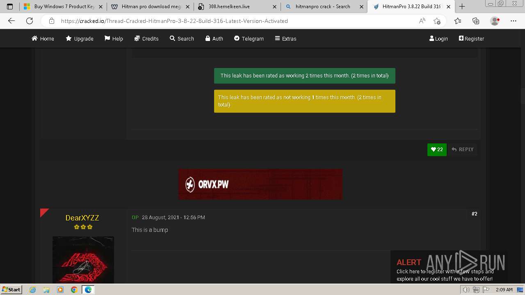The image size is (525, 295).
Task: Switch to 308.hemelkeen.live tab
Action: 237,7
